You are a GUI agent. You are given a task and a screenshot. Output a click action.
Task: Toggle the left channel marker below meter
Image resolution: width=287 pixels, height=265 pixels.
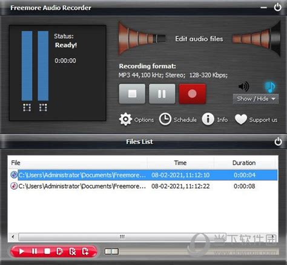[27, 108]
